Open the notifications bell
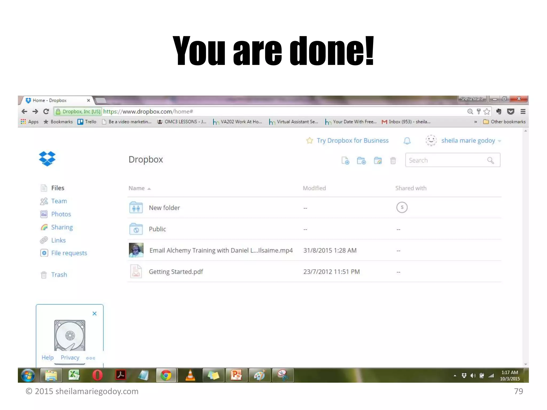547x410 pixels. point(407,141)
